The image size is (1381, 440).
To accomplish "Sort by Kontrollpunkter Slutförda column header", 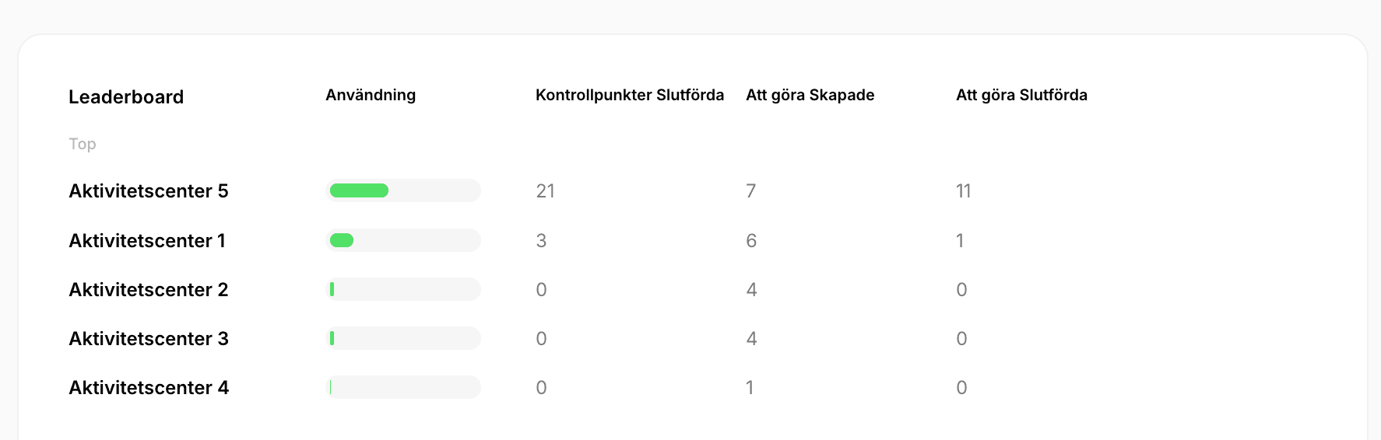I will click(x=630, y=95).
